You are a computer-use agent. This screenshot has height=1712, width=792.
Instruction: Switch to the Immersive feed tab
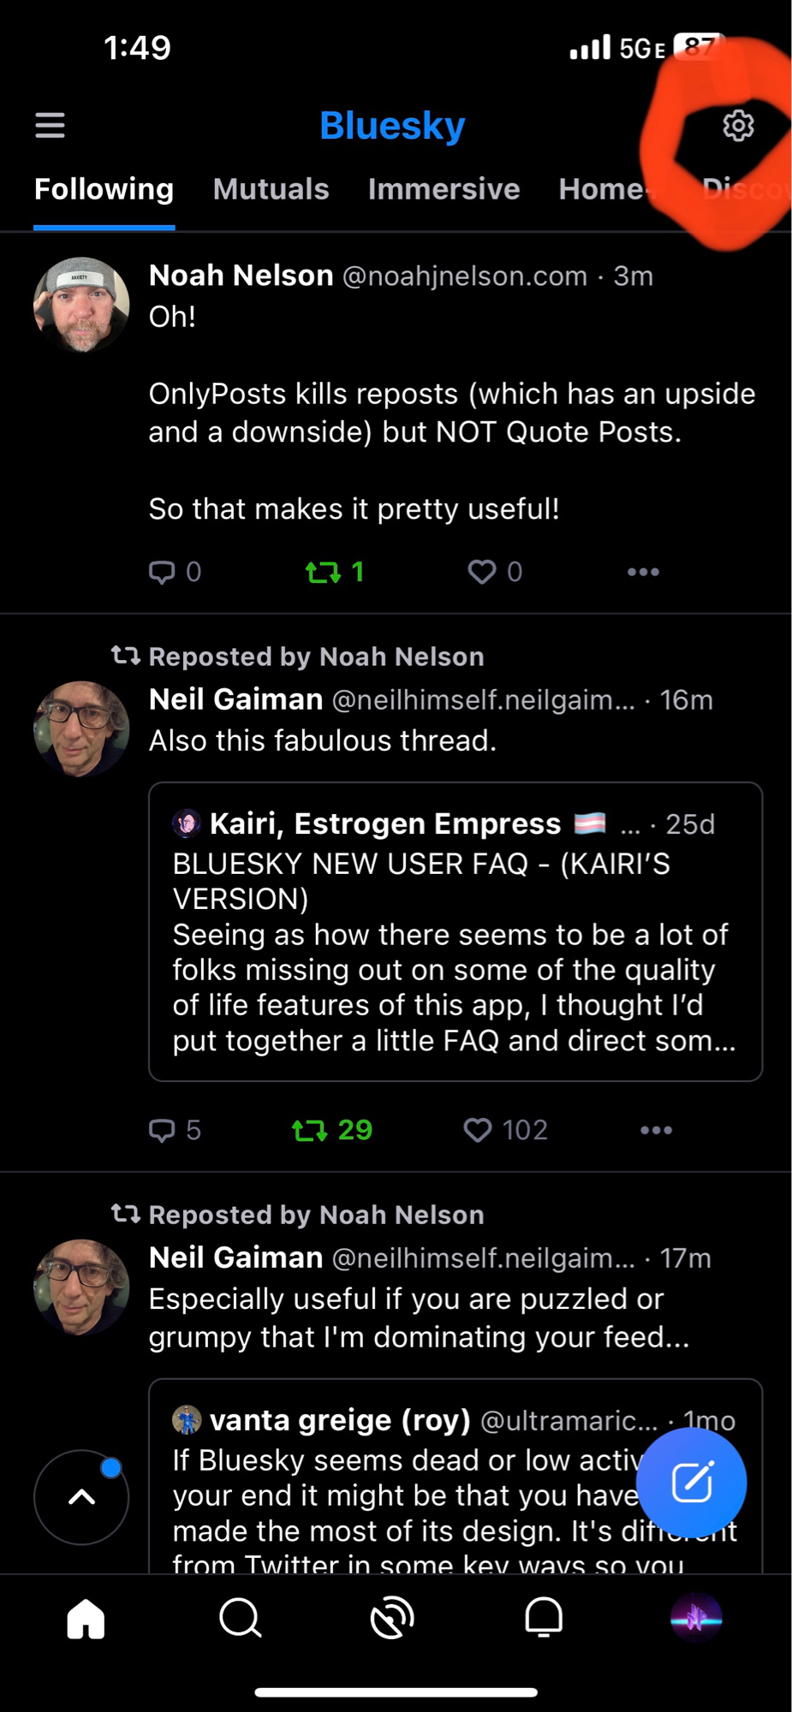(444, 189)
